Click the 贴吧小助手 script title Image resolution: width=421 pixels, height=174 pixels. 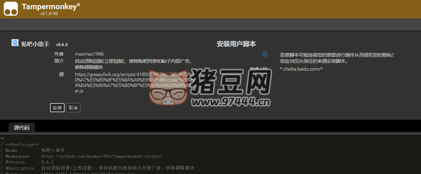(35, 44)
